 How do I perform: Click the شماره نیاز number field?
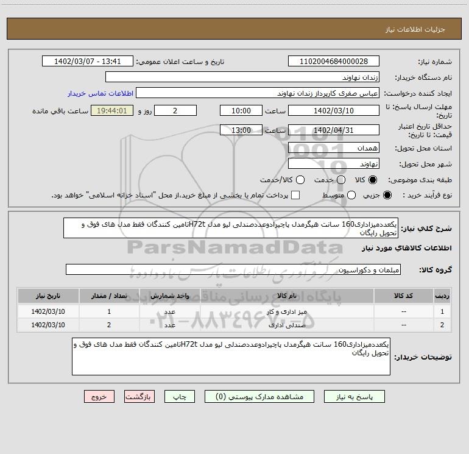(333, 62)
